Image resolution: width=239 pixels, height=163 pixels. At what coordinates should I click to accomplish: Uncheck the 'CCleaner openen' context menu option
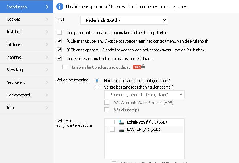(x=59, y=50)
